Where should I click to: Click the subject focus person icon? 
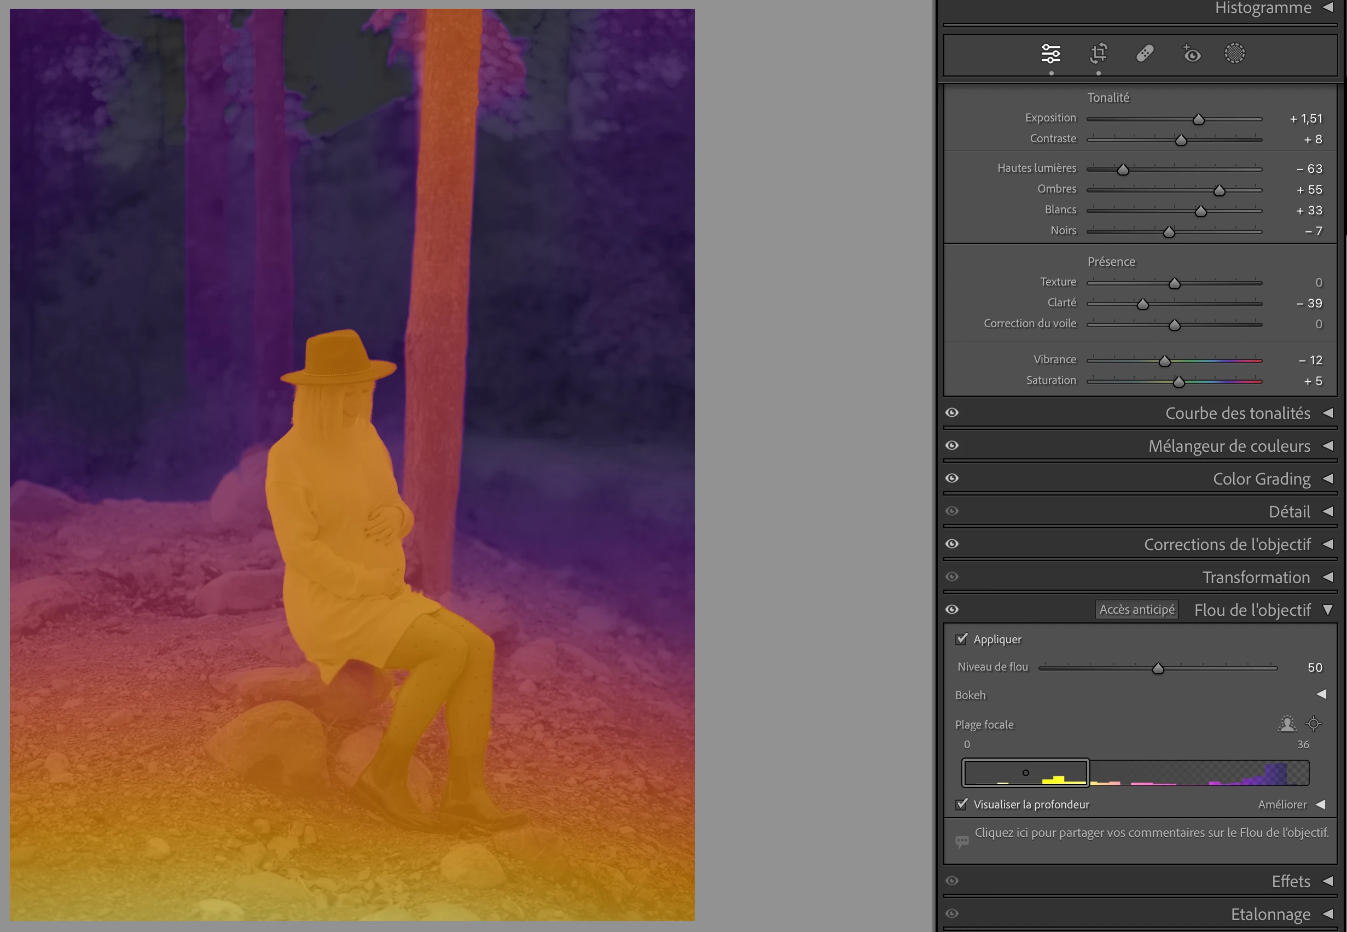1286,724
